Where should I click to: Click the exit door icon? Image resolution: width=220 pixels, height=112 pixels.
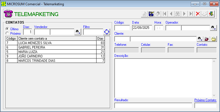[x=211, y=14]
